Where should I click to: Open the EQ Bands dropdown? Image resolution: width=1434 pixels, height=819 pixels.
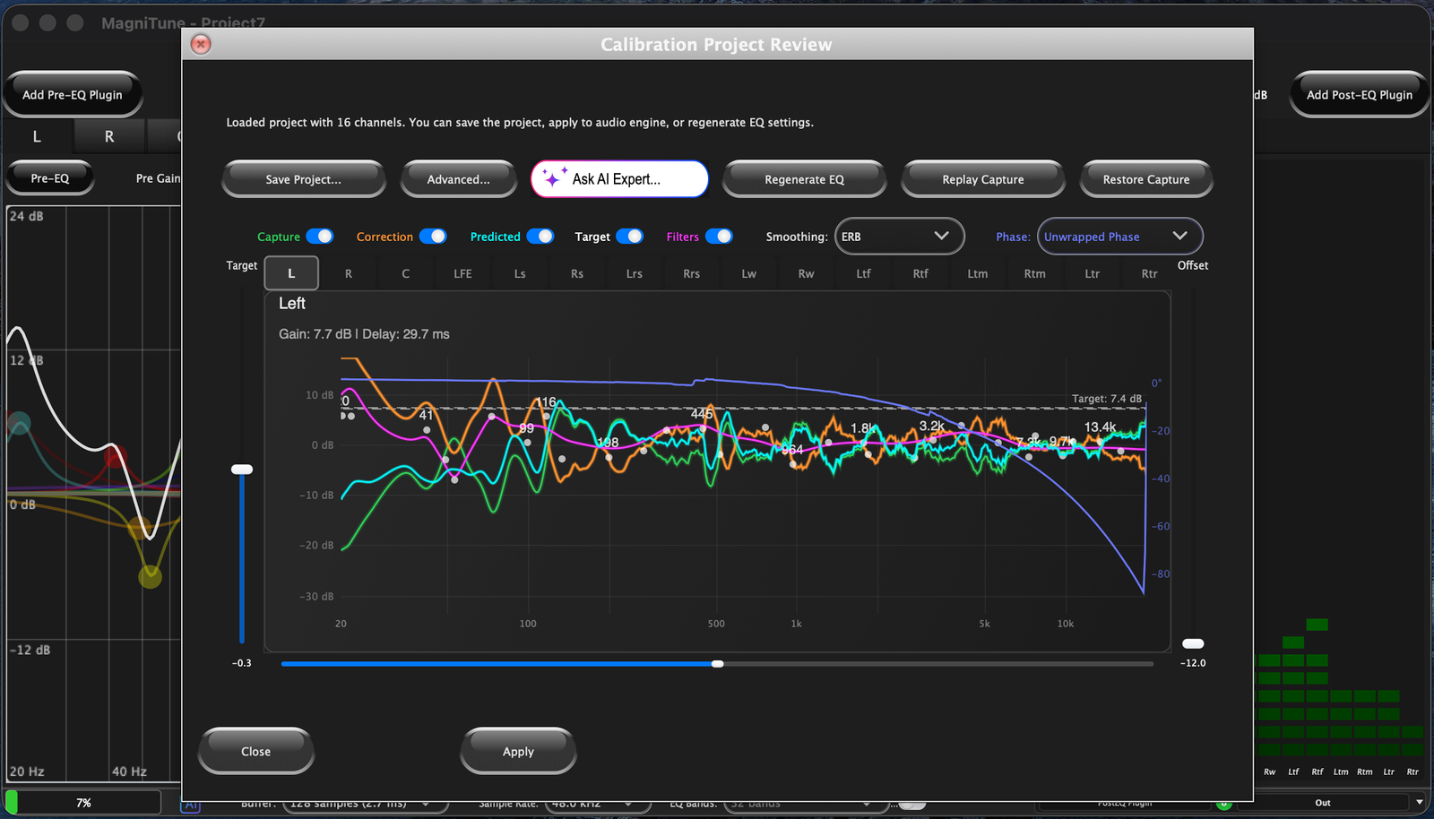[805, 803]
